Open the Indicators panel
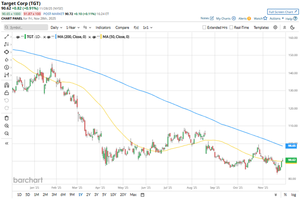This screenshot has height=199, width=300. coord(103,27)
